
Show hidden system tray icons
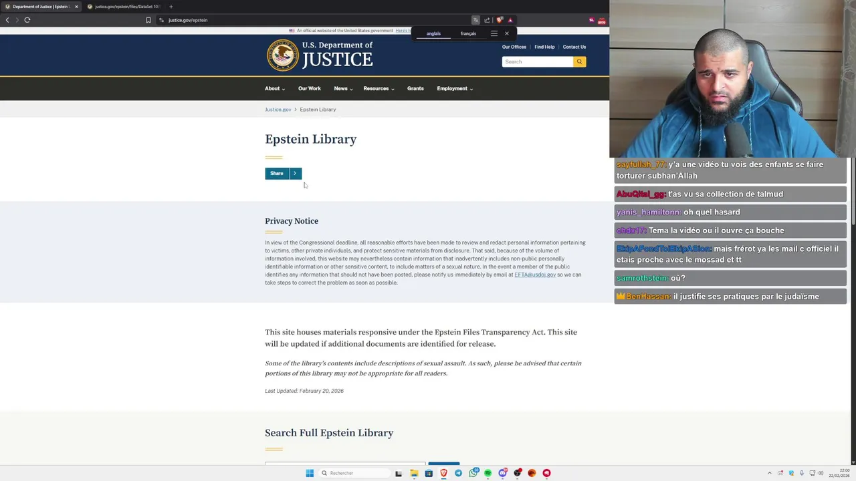point(769,473)
